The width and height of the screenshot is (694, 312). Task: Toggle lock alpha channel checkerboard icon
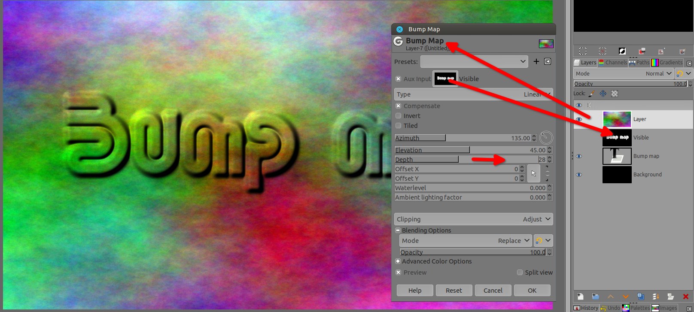[615, 94]
